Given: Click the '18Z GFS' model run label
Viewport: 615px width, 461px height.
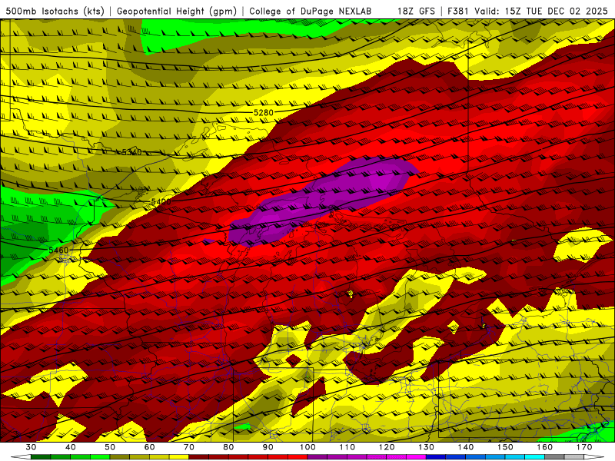Looking at the screenshot, I should pos(416,12).
